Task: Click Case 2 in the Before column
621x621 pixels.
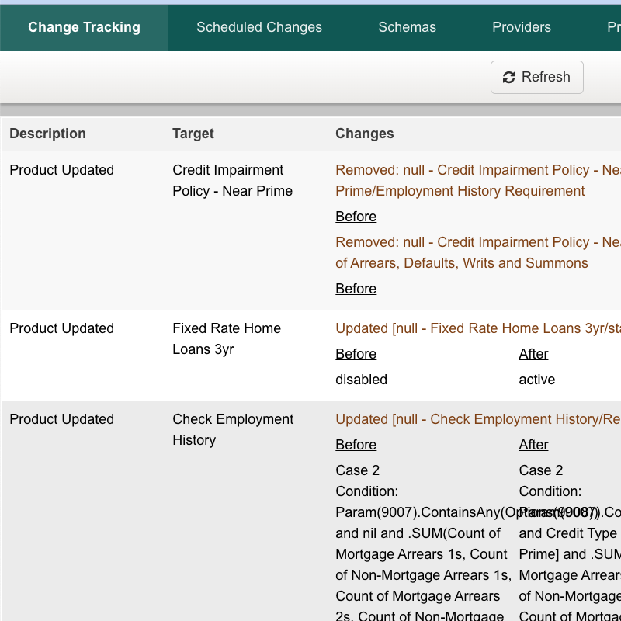Action: tap(357, 470)
